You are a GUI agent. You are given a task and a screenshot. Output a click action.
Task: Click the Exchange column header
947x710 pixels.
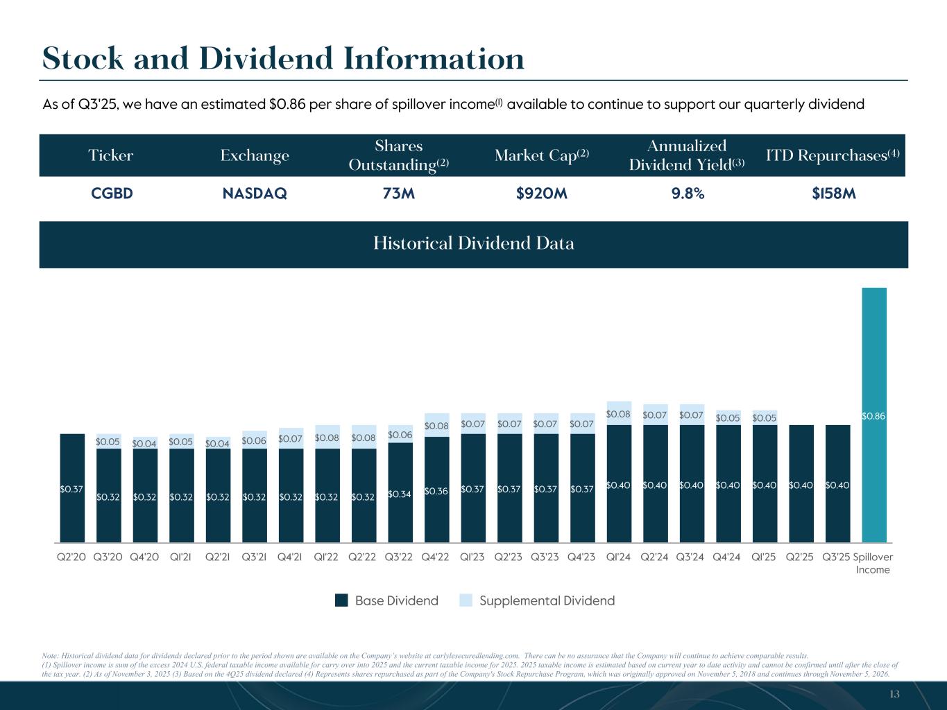tap(255, 155)
